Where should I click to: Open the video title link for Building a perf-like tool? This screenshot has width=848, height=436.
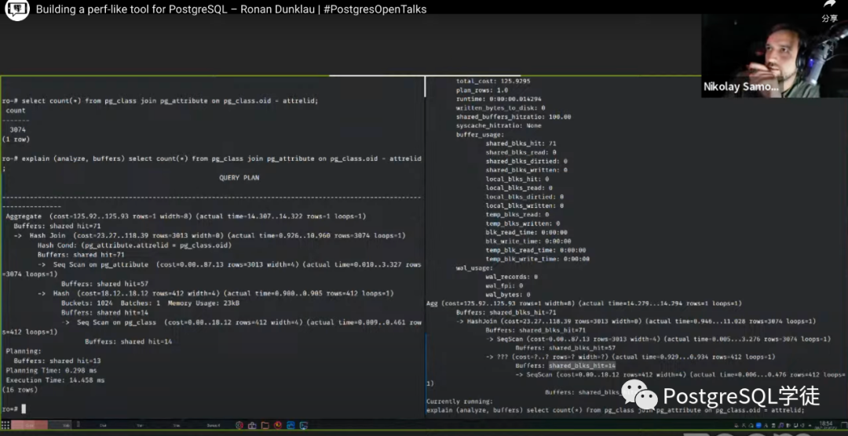(x=231, y=10)
